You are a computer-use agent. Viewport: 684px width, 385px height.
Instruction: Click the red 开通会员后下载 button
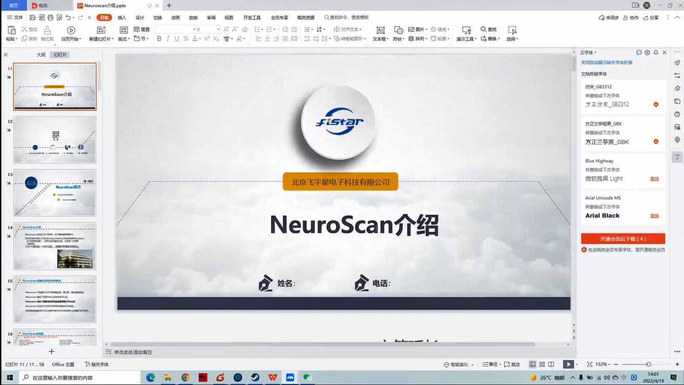[x=623, y=239]
